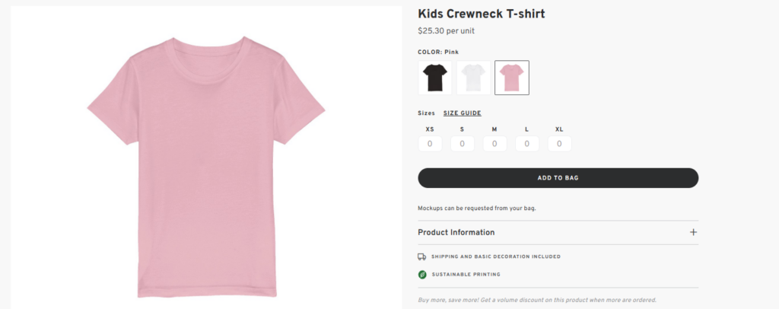This screenshot has height=309, width=779.
Task: Click the volume discount notice text
Action: [x=537, y=300]
